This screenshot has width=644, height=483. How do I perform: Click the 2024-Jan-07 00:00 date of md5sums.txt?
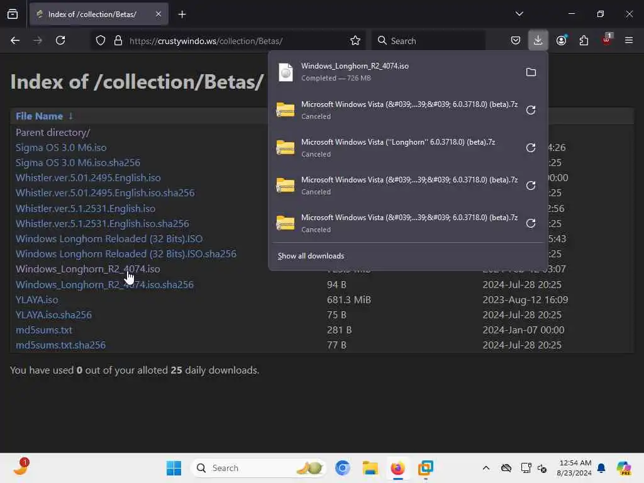[x=523, y=330]
